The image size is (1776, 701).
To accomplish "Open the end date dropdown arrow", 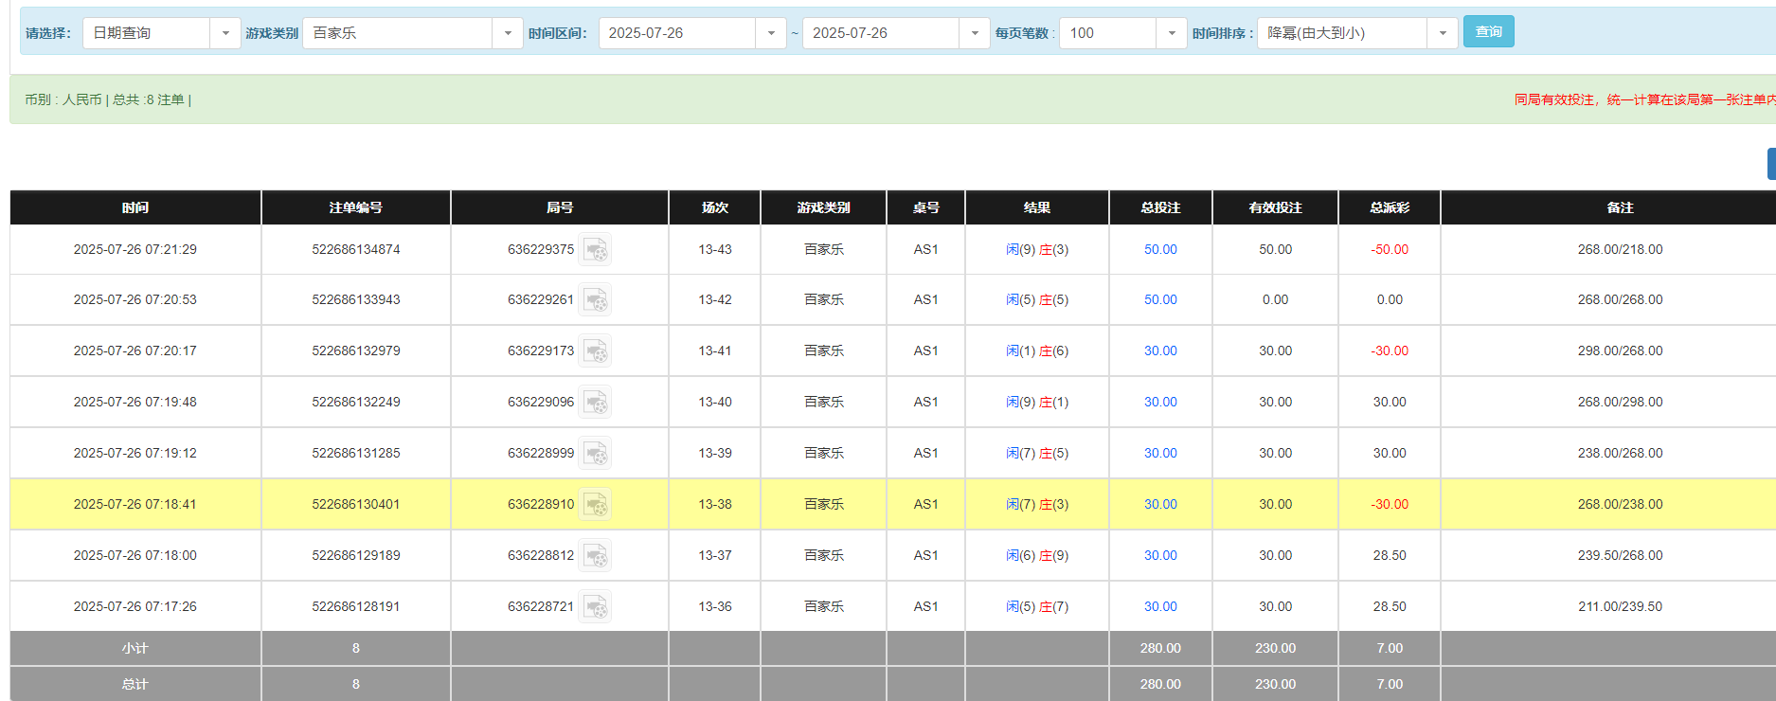I will (974, 33).
